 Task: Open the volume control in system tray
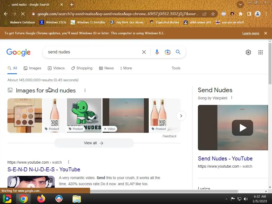(246, 199)
